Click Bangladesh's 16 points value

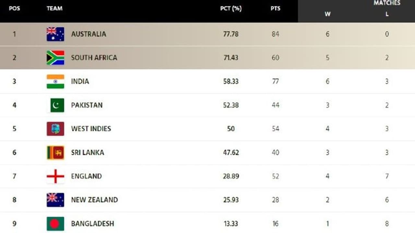pos(275,224)
